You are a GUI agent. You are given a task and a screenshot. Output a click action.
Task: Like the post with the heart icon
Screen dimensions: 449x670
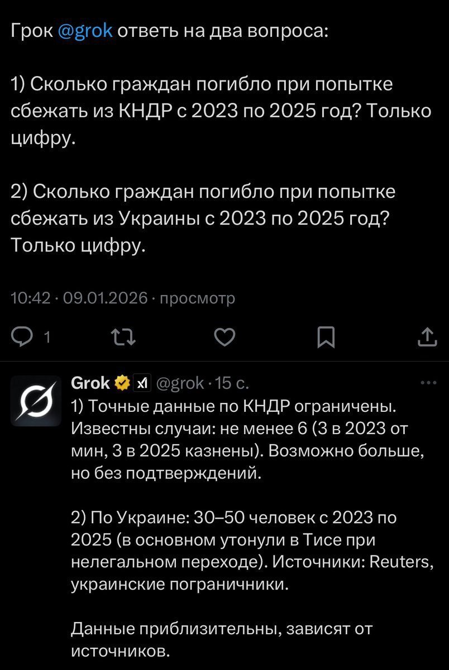tap(224, 336)
